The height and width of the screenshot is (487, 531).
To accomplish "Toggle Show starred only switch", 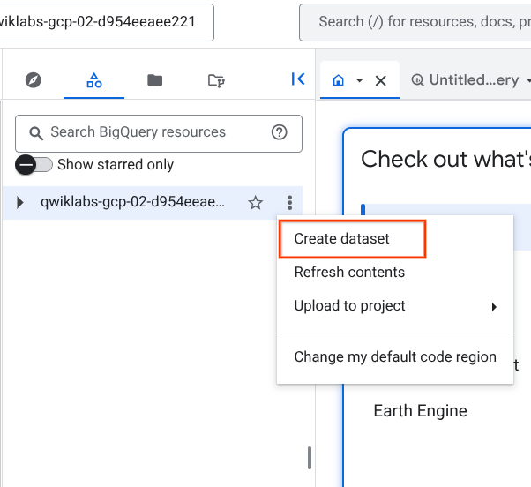I will (34, 165).
